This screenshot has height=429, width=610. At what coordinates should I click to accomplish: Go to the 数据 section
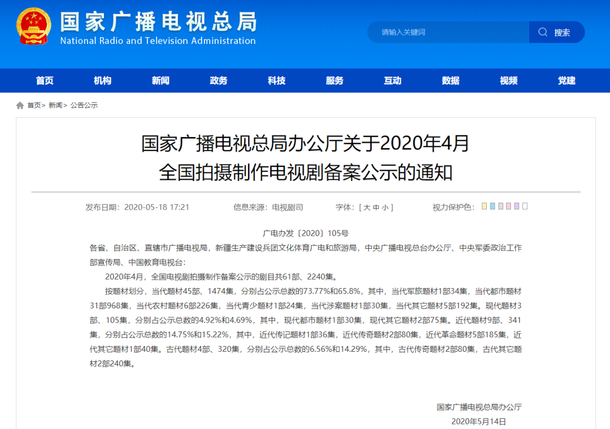(450, 81)
